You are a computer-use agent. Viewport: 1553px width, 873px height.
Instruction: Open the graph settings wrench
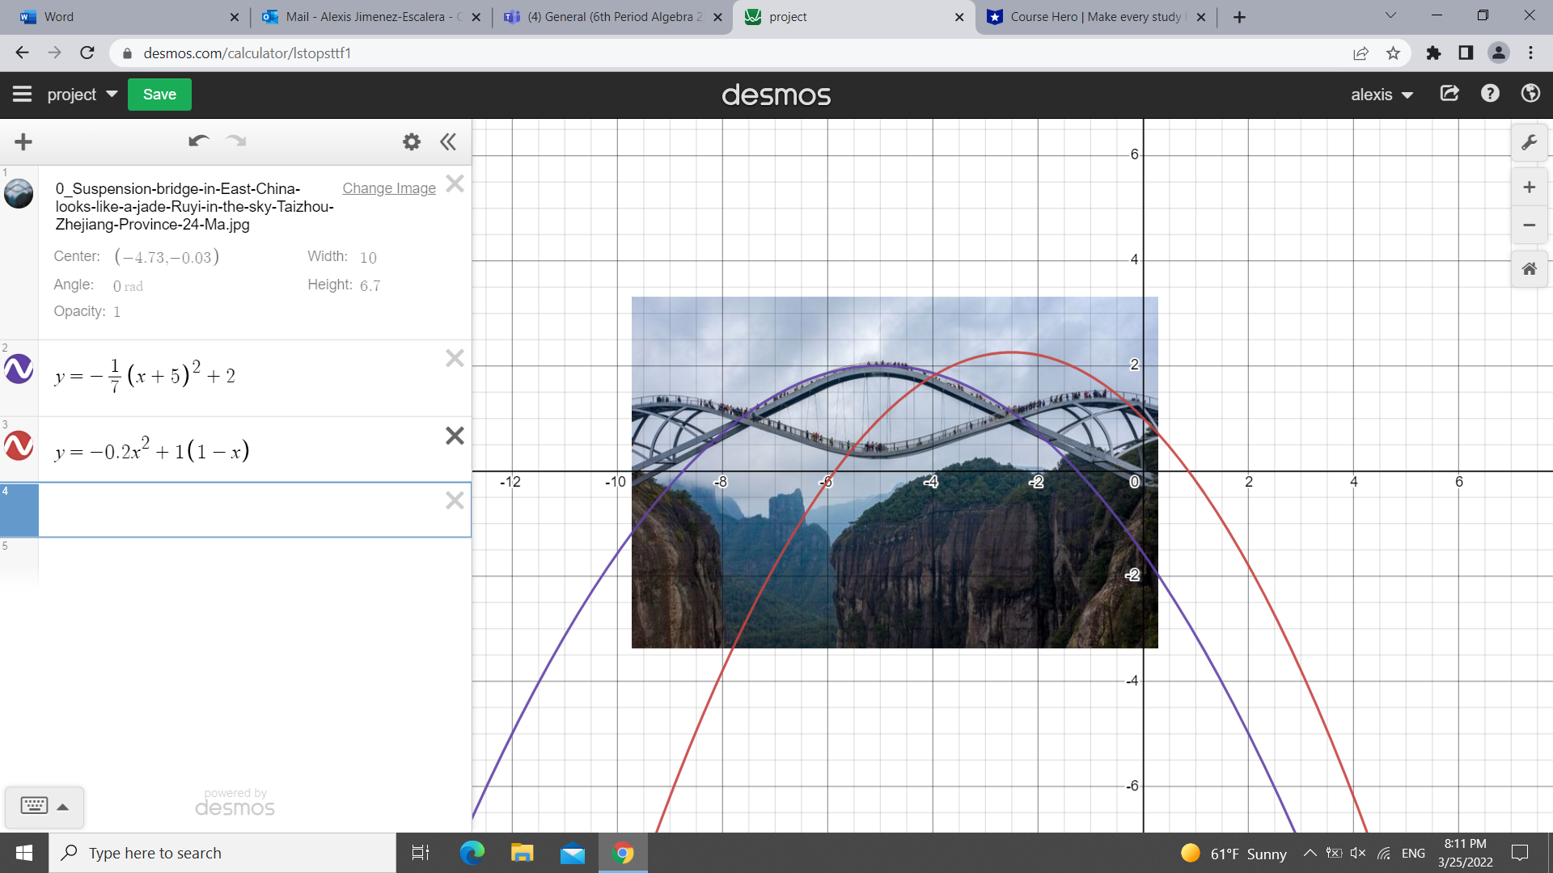tap(1529, 143)
